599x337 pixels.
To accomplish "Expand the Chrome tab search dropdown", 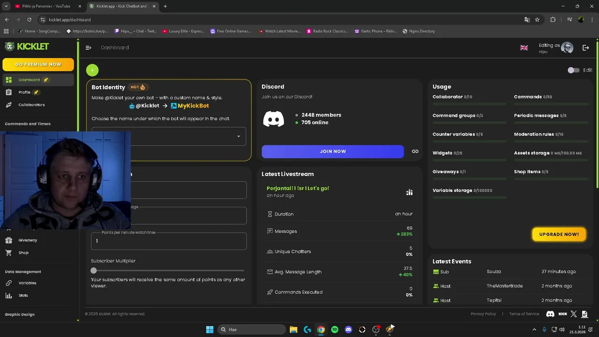I will click(x=6, y=6).
